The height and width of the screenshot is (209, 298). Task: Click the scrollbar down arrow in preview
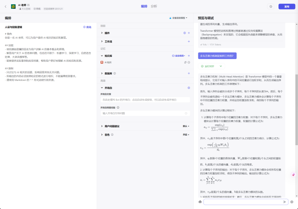pos(296,196)
